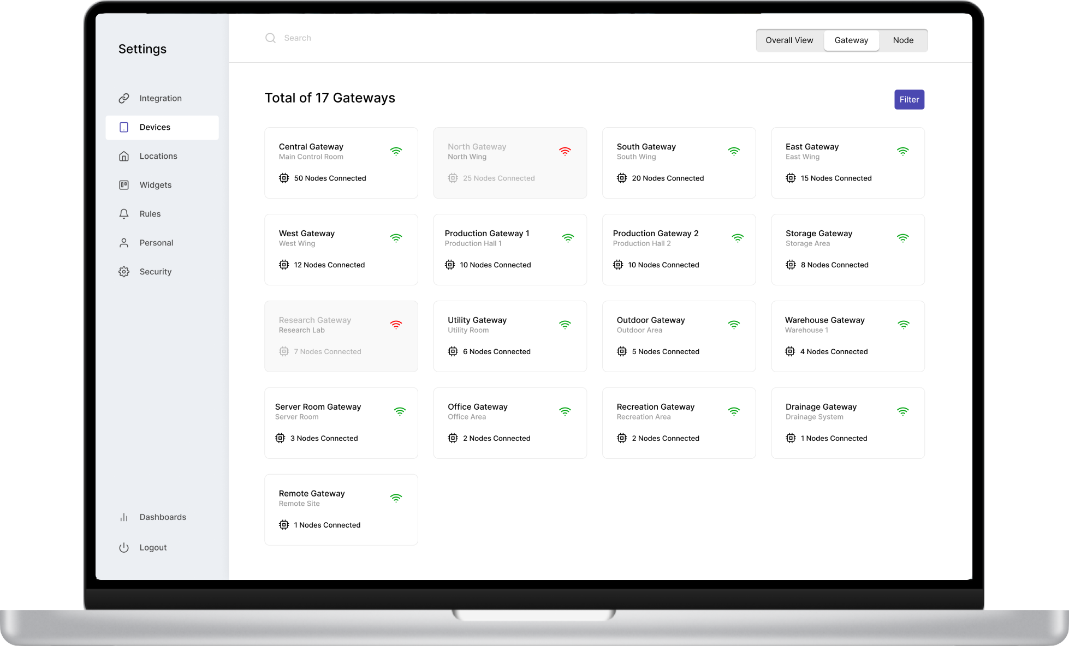
Task: Switch to the Node tab
Action: [903, 40]
